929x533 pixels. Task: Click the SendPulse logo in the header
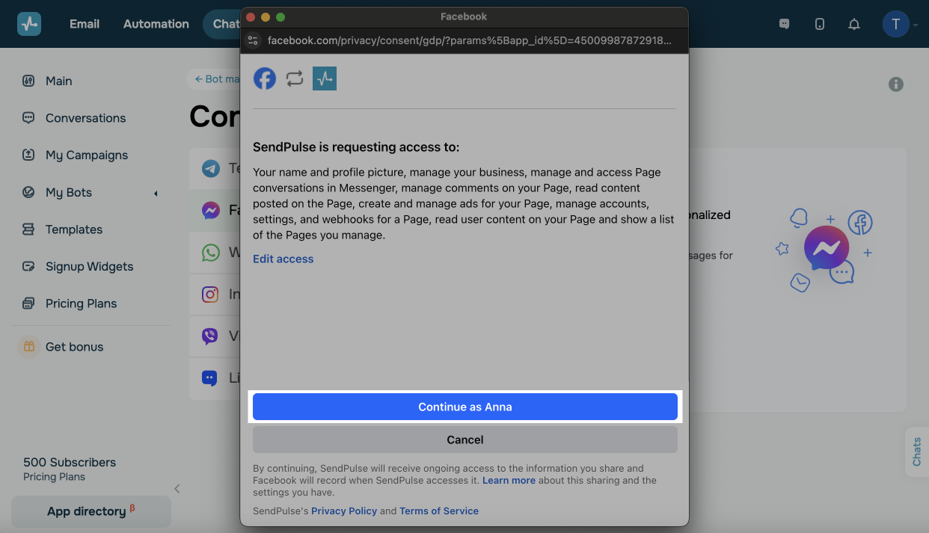[x=29, y=24]
